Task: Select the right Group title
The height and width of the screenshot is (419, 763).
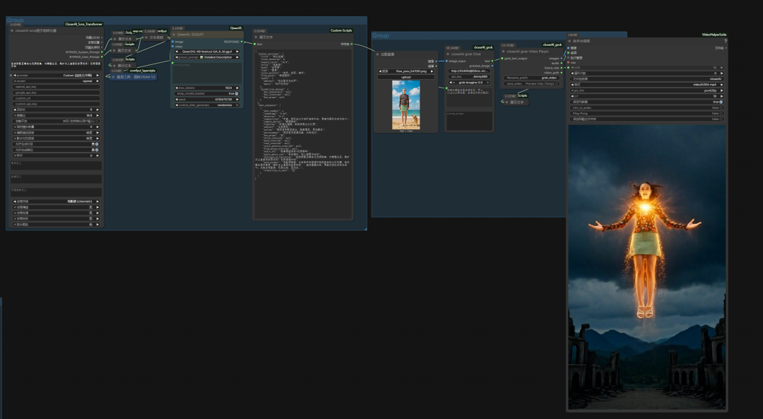Action: (381, 35)
